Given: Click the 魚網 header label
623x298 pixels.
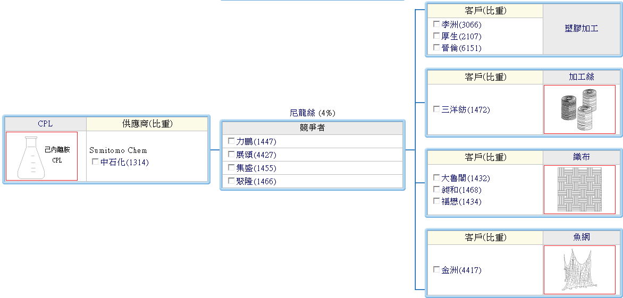Looking at the screenshot, I should point(582,237).
